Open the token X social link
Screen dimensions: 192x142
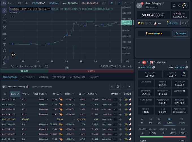click(150, 23)
